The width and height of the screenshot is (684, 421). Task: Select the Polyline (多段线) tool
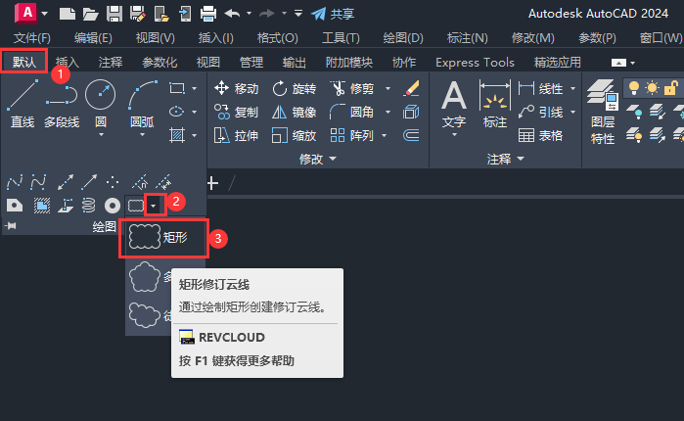62,104
